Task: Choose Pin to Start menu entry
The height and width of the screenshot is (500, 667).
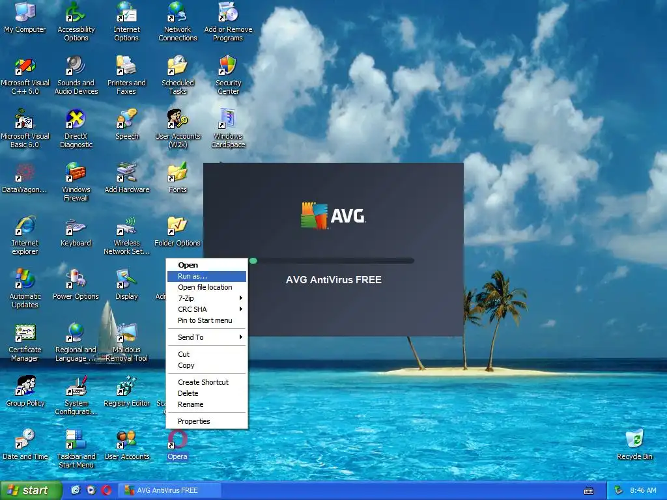Action: pos(206,320)
